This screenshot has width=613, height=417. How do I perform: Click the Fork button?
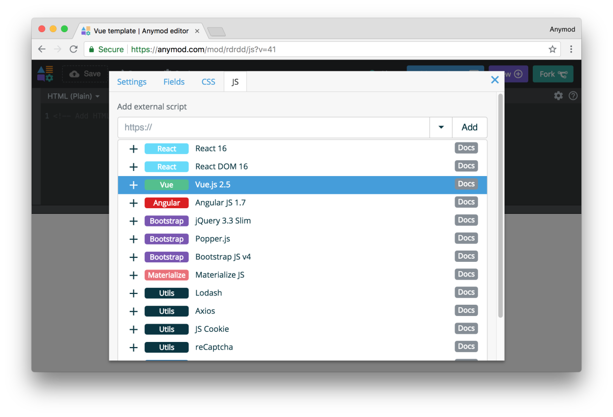click(x=553, y=74)
